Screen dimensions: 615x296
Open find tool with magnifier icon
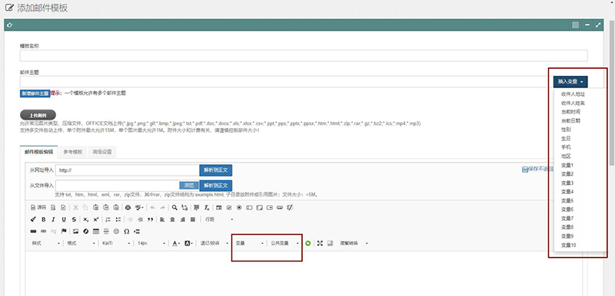[x=175, y=208]
